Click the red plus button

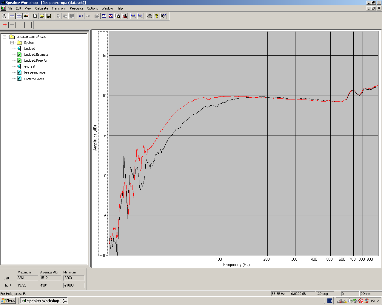click(x=5, y=25)
